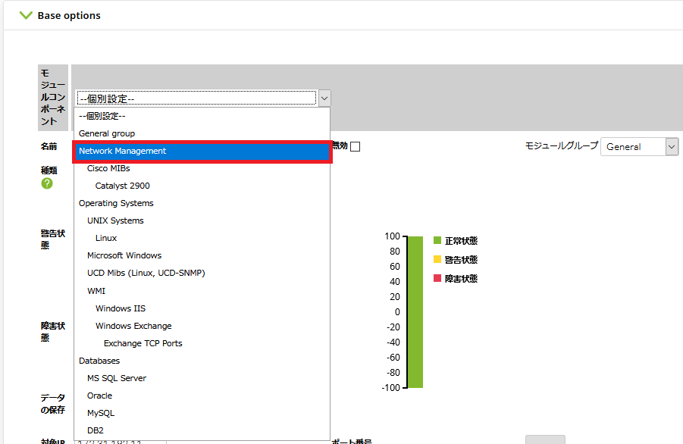This screenshot has width=683, height=444.
Task: Select Catalyst 2900 entry
Action: tap(202, 186)
